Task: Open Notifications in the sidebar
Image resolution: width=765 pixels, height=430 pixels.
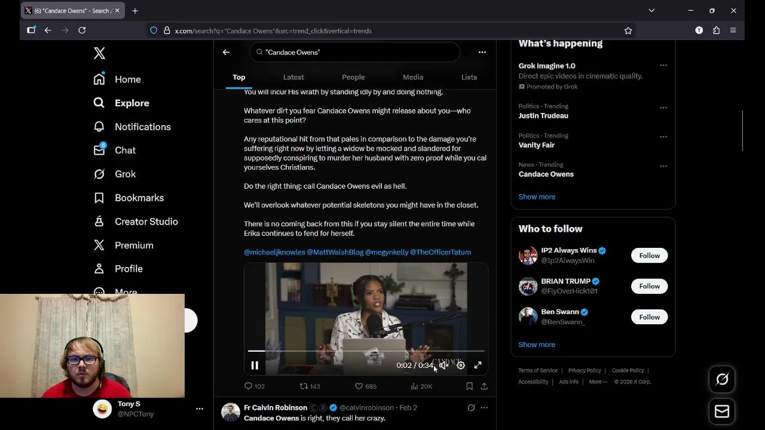Action: 132,127
